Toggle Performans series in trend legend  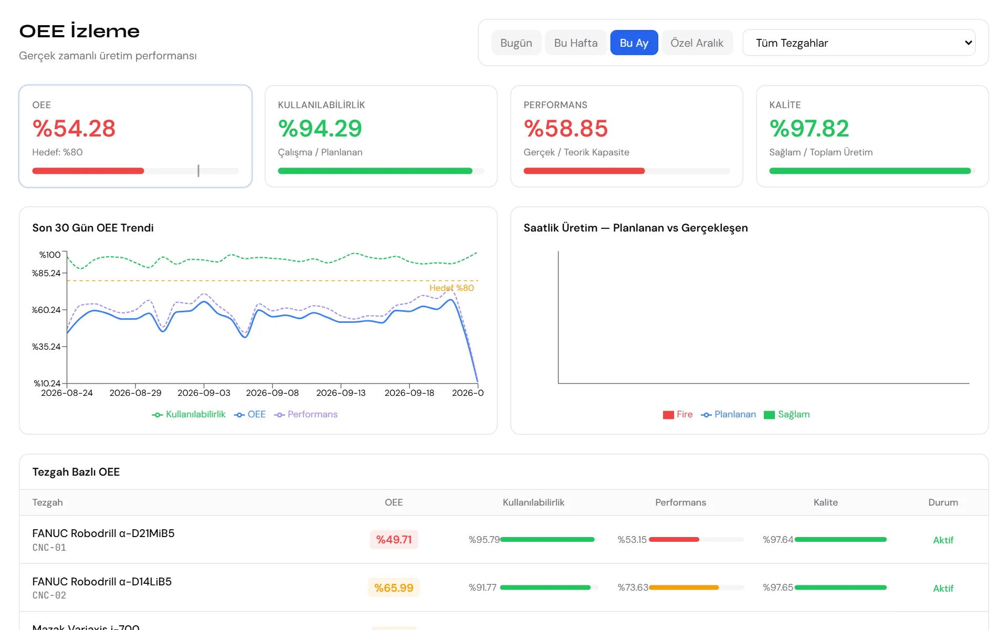click(x=306, y=414)
